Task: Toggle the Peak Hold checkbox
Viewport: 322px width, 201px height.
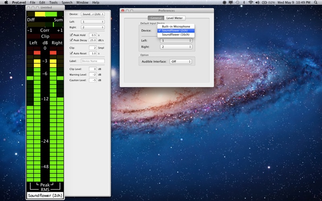Action: click(72, 35)
